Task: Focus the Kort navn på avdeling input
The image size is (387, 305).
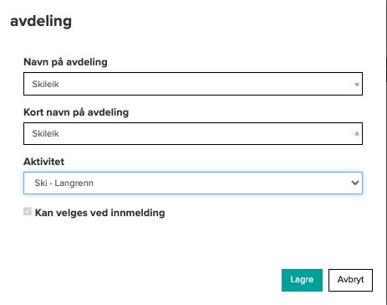Action: (193, 133)
